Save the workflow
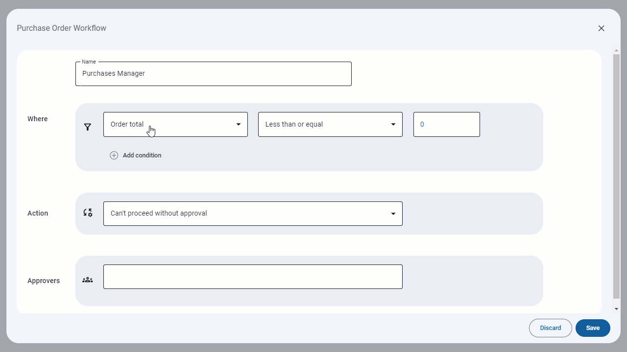Viewport: 627px width, 352px height. coord(593,328)
